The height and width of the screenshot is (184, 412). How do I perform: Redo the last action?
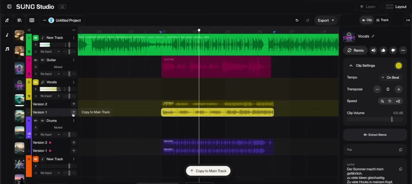click(307, 20)
